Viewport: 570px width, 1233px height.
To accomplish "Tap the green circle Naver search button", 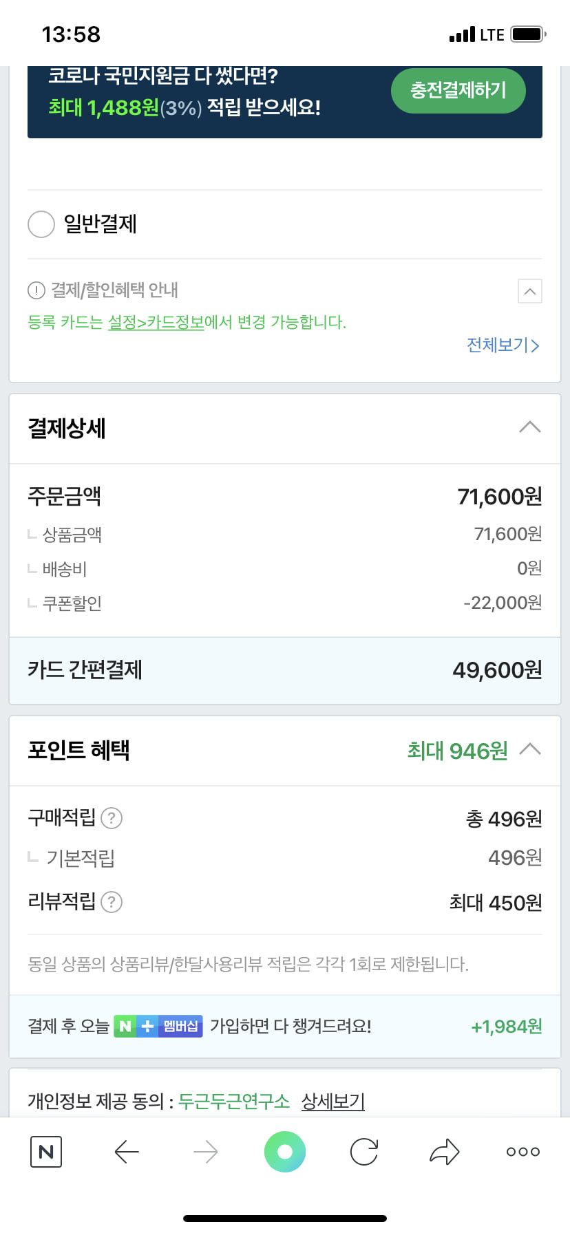I will pos(285,1151).
